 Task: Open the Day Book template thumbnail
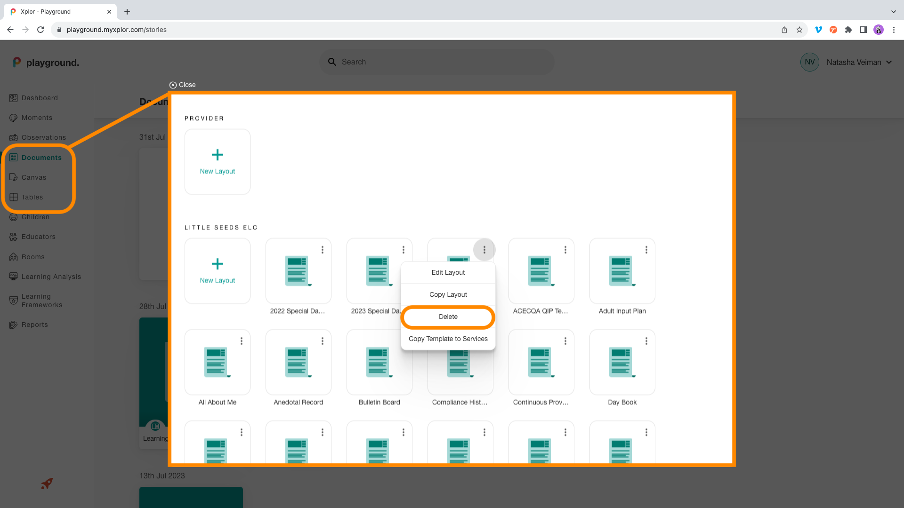(x=622, y=362)
